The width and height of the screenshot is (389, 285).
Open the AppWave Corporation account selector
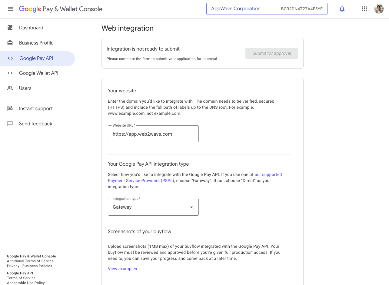coord(267,9)
